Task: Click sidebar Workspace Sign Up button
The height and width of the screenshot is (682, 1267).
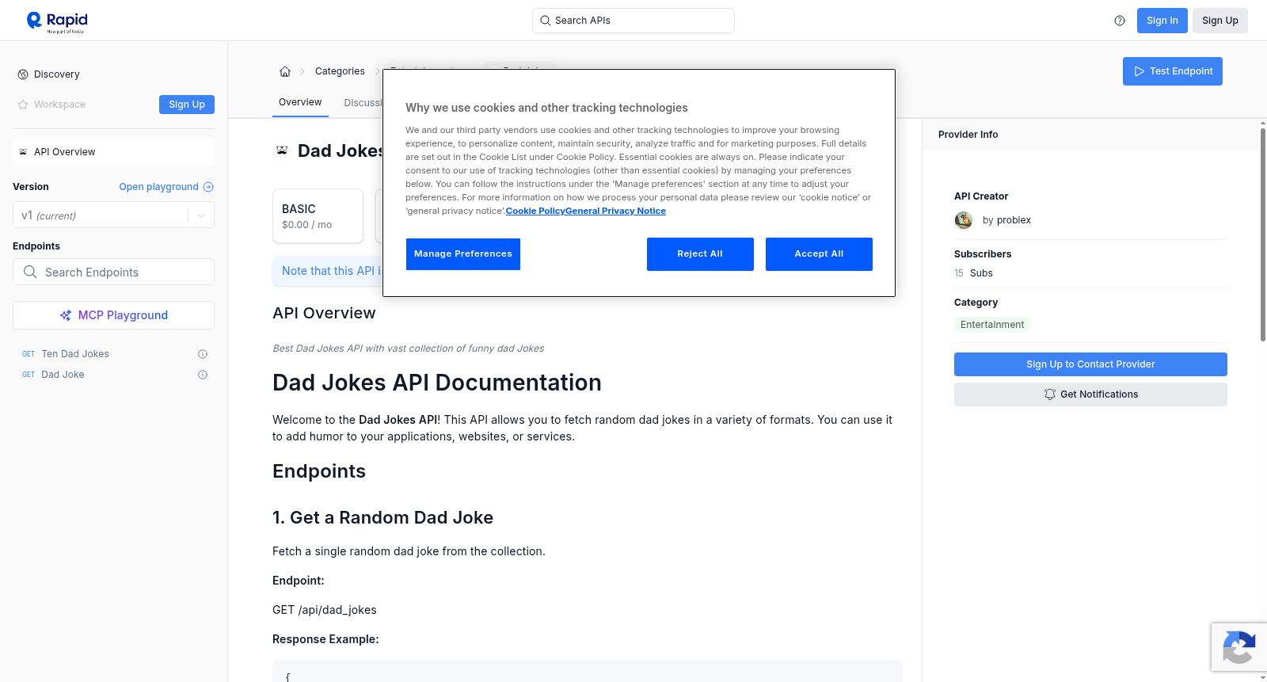Action: (x=187, y=105)
